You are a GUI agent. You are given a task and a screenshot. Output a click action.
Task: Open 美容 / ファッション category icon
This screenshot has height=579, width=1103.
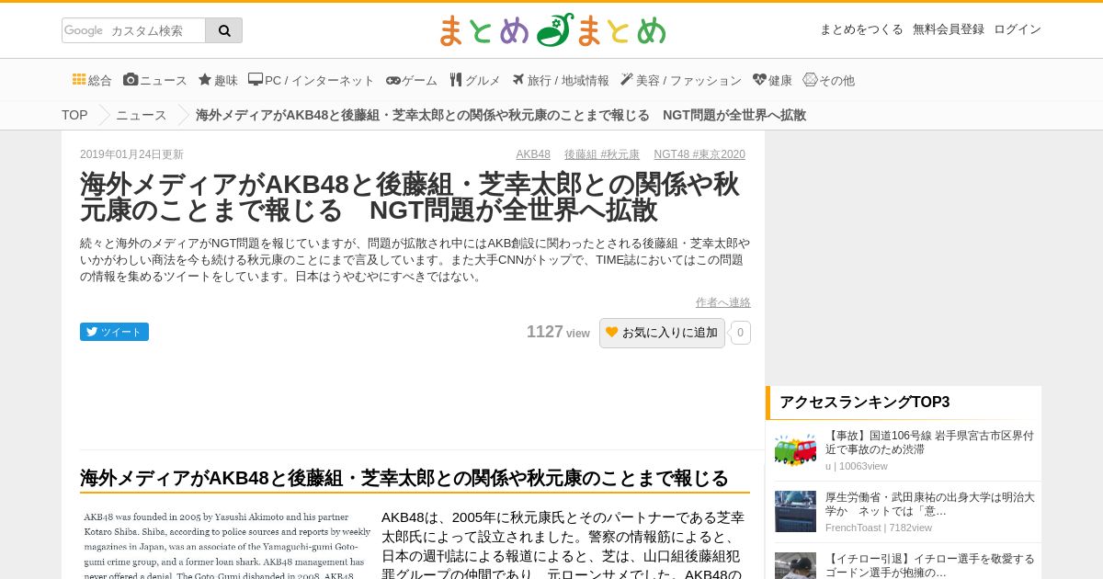pyautogui.click(x=627, y=80)
